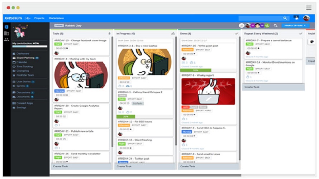Select the blue stack icon in the left rail
The height and width of the screenshot is (179, 319).
coord(6,27)
